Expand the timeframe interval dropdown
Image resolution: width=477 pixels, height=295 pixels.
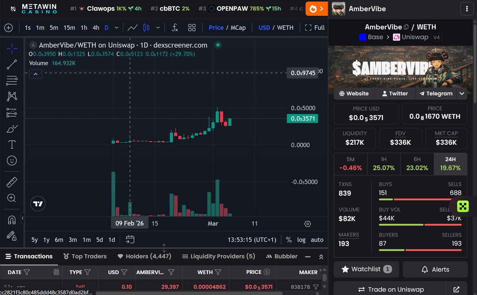[x=116, y=28]
